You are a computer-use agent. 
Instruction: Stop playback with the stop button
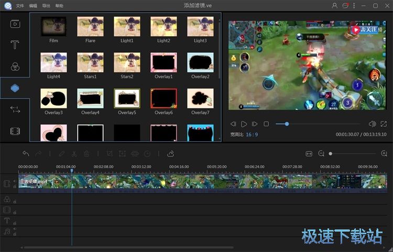(266, 124)
